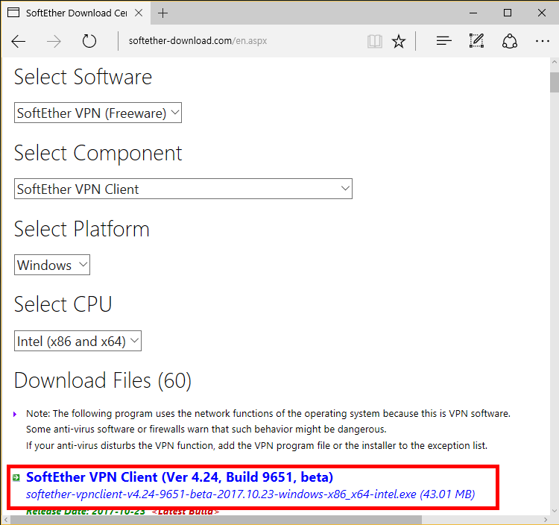Click vertical scrollbar up arrow

point(555,62)
